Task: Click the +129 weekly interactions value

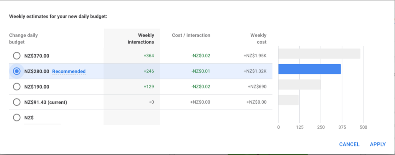Action: coord(149,87)
